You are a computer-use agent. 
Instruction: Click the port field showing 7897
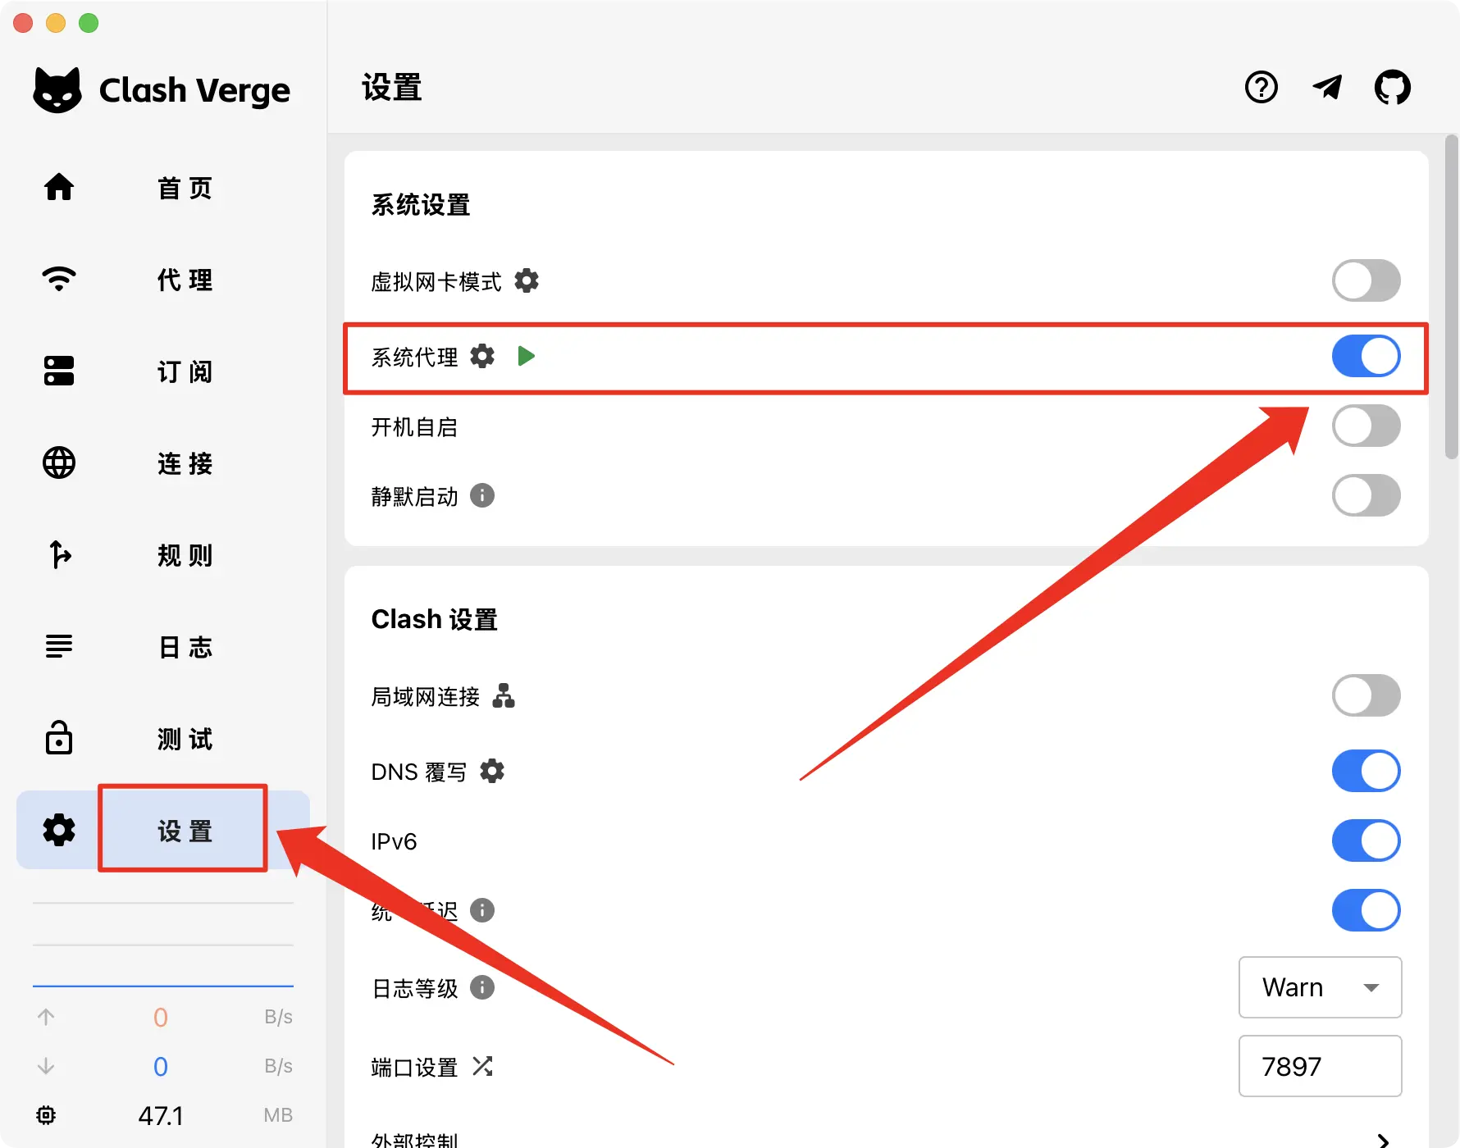tap(1321, 1066)
